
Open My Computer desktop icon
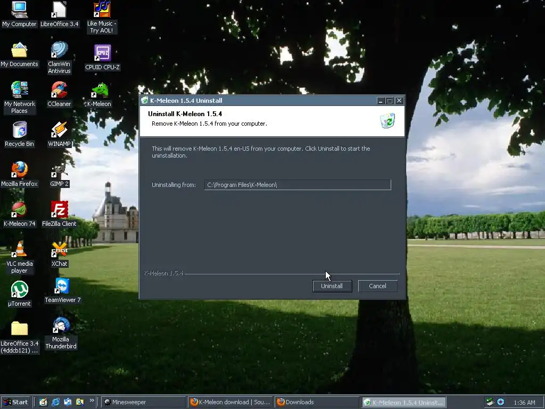click(19, 14)
